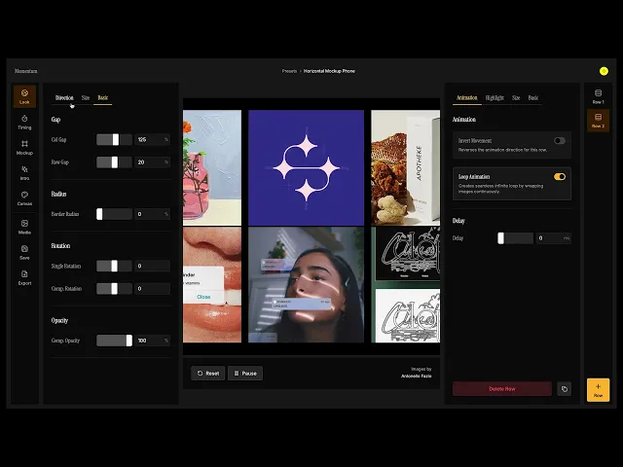Click the Delay milliseconds value field

coord(554,238)
